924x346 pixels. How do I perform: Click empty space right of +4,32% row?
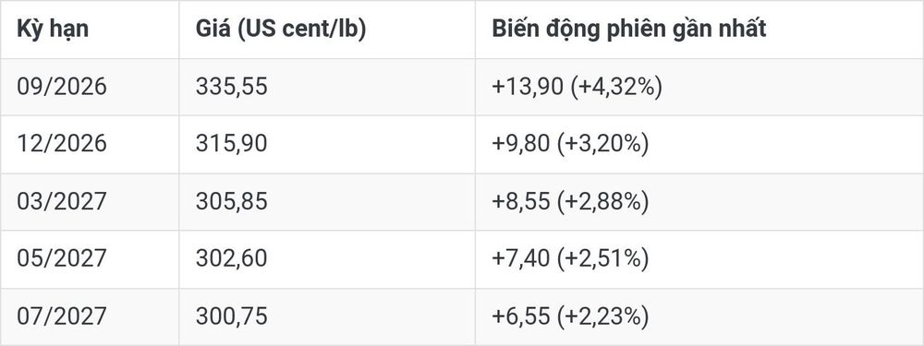(x=793, y=87)
